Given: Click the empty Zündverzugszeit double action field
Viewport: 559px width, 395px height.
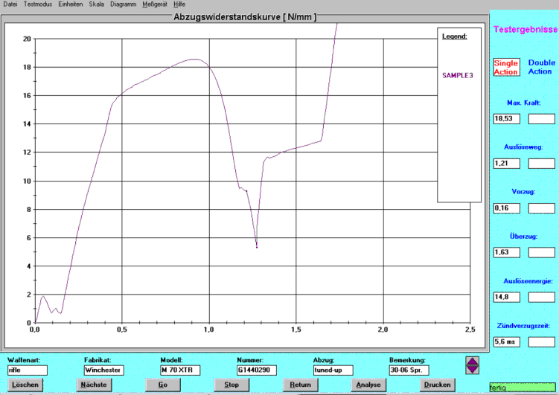Looking at the screenshot, I should coord(542,342).
